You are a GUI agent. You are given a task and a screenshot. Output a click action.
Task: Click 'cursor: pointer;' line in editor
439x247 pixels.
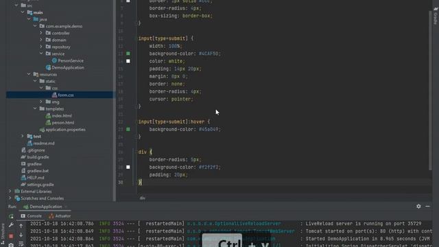(171, 99)
